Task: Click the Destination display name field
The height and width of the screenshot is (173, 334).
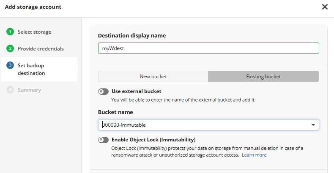Action: pyautogui.click(x=208, y=48)
